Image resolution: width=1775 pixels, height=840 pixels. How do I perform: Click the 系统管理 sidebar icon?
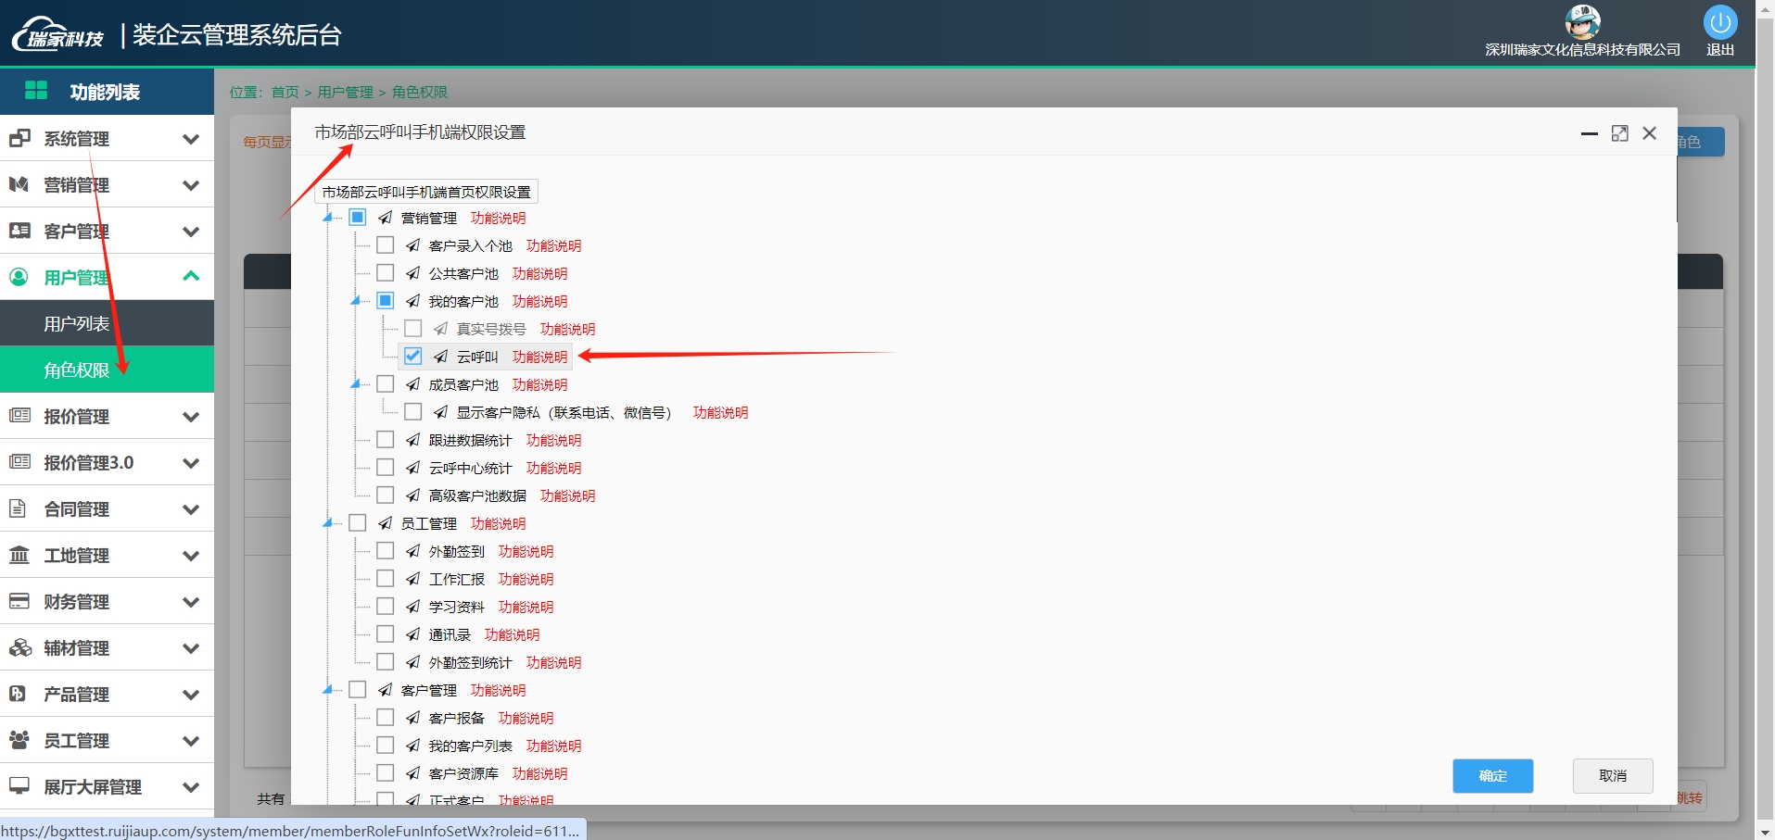19,139
